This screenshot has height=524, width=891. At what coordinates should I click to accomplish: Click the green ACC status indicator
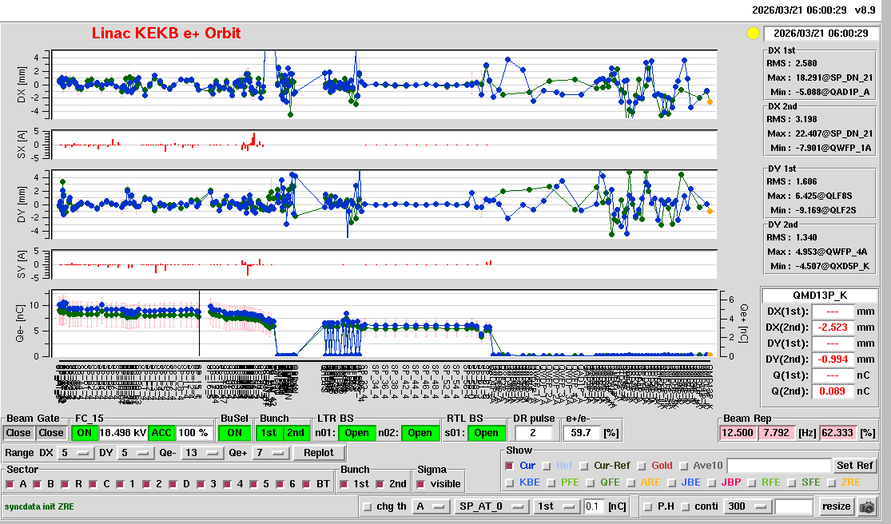pos(161,433)
